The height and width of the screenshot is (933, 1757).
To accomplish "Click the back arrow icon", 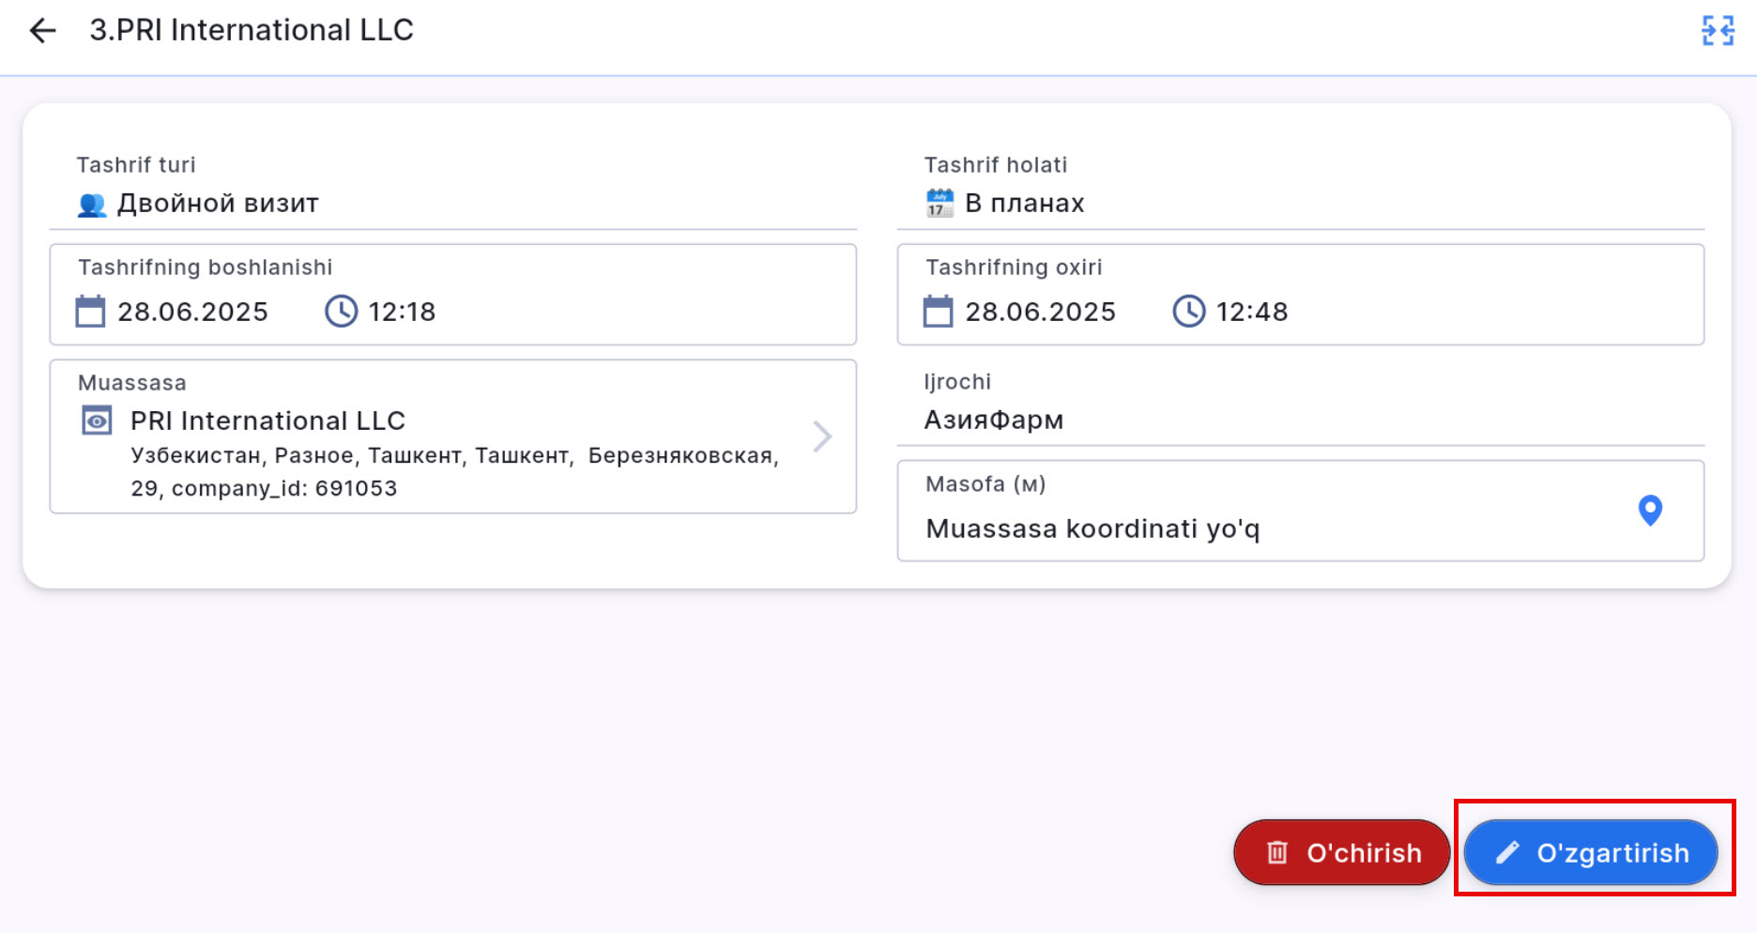I will click(x=43, y=31).
